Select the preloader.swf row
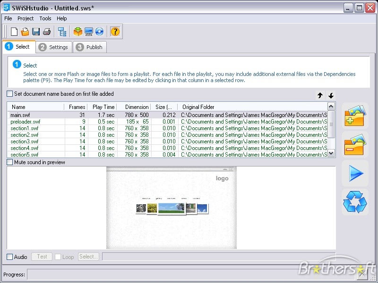This screenshot has height=283, width=378. (x=167, y=122)
